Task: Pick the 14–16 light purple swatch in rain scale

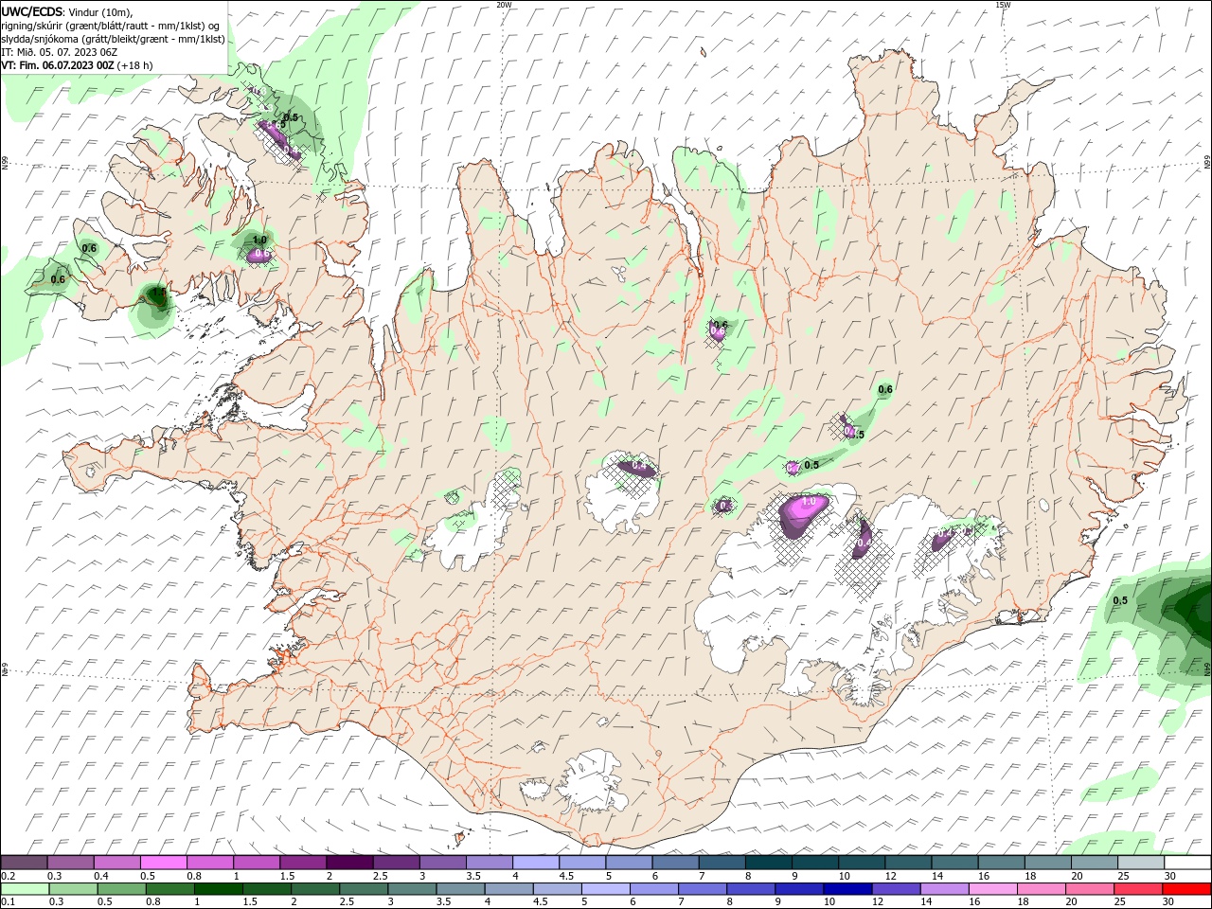Action: click(x=943, y=889)
